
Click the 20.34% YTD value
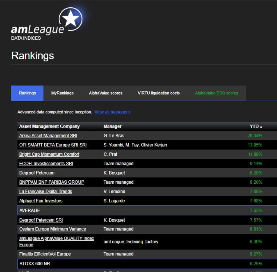pyautogui.click(x=255, y=136)
